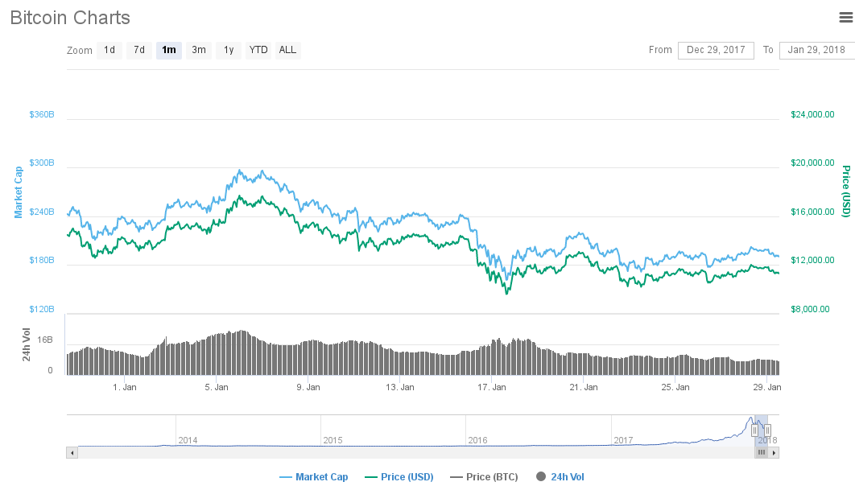The image size is (855, 486).
Task: Select the 1m zoom range
Action: point(169,50)
